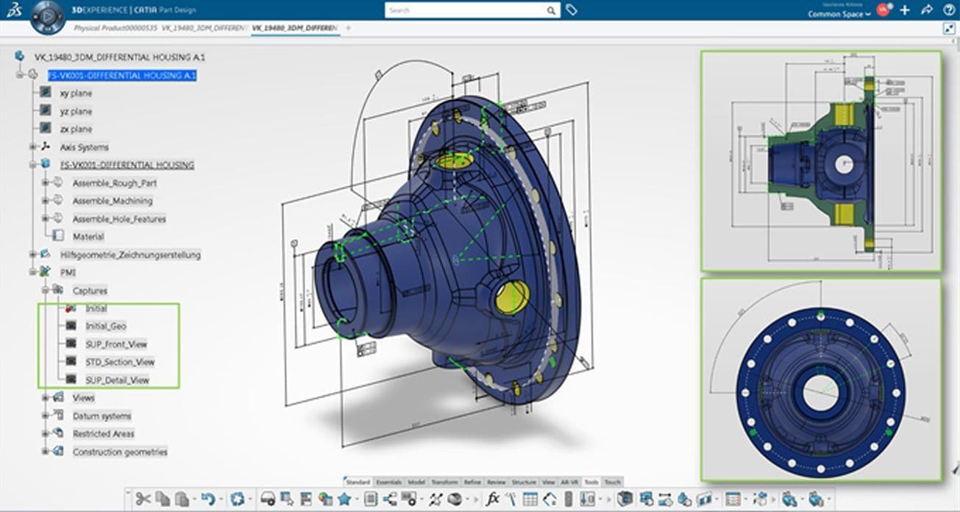This screenshot has height=512, width=960.
Task: Expand the Datum systems node
Action: [45, 416]
